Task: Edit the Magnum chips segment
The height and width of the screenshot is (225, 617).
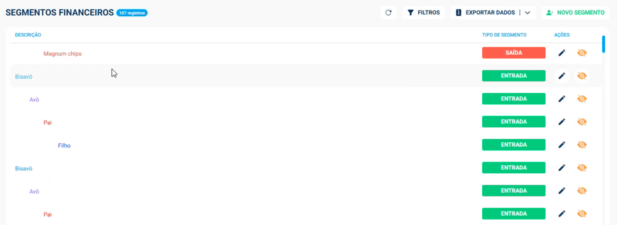Action: [562, 53]
